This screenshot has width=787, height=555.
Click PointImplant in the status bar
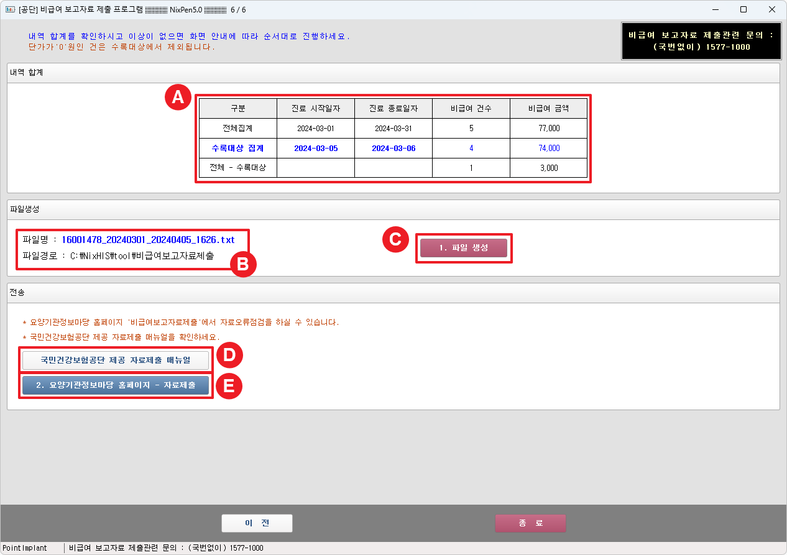tap(25, 548)
